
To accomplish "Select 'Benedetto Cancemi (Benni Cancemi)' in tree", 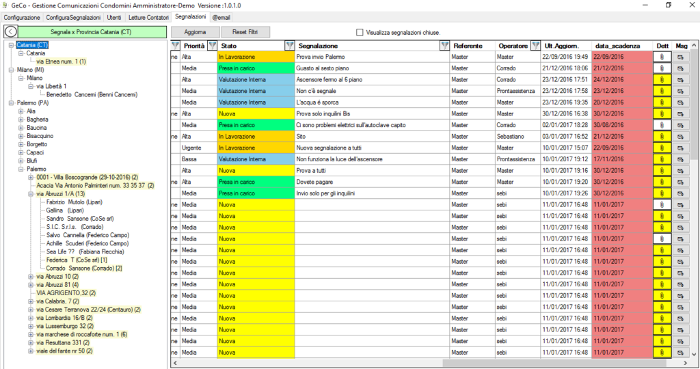I will click(92, 94).
